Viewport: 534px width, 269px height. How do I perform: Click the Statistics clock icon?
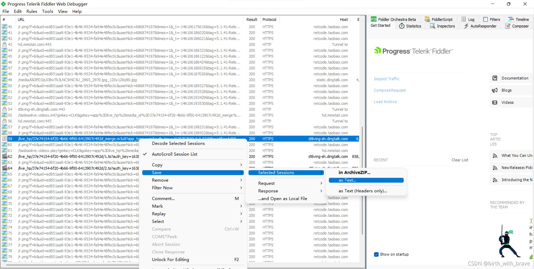click(x=402, y=26)
